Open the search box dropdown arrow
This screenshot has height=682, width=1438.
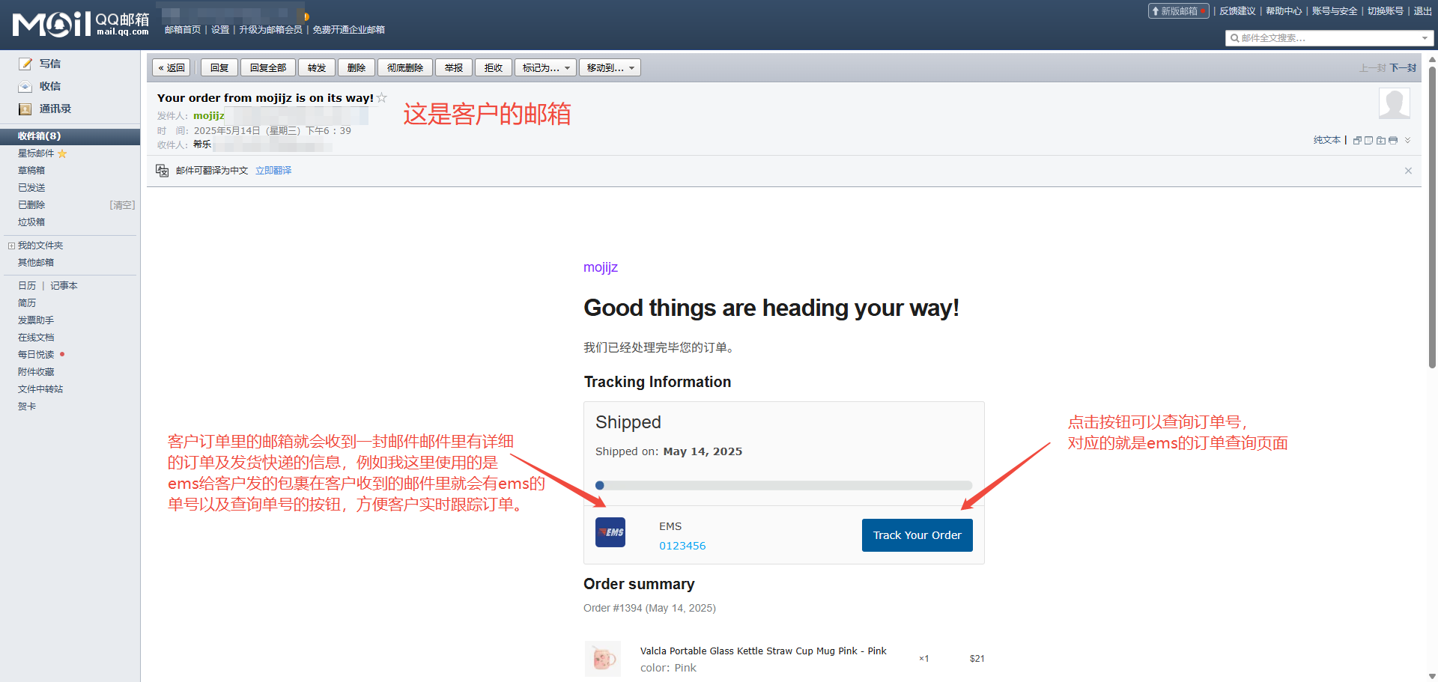point(1425,38)
